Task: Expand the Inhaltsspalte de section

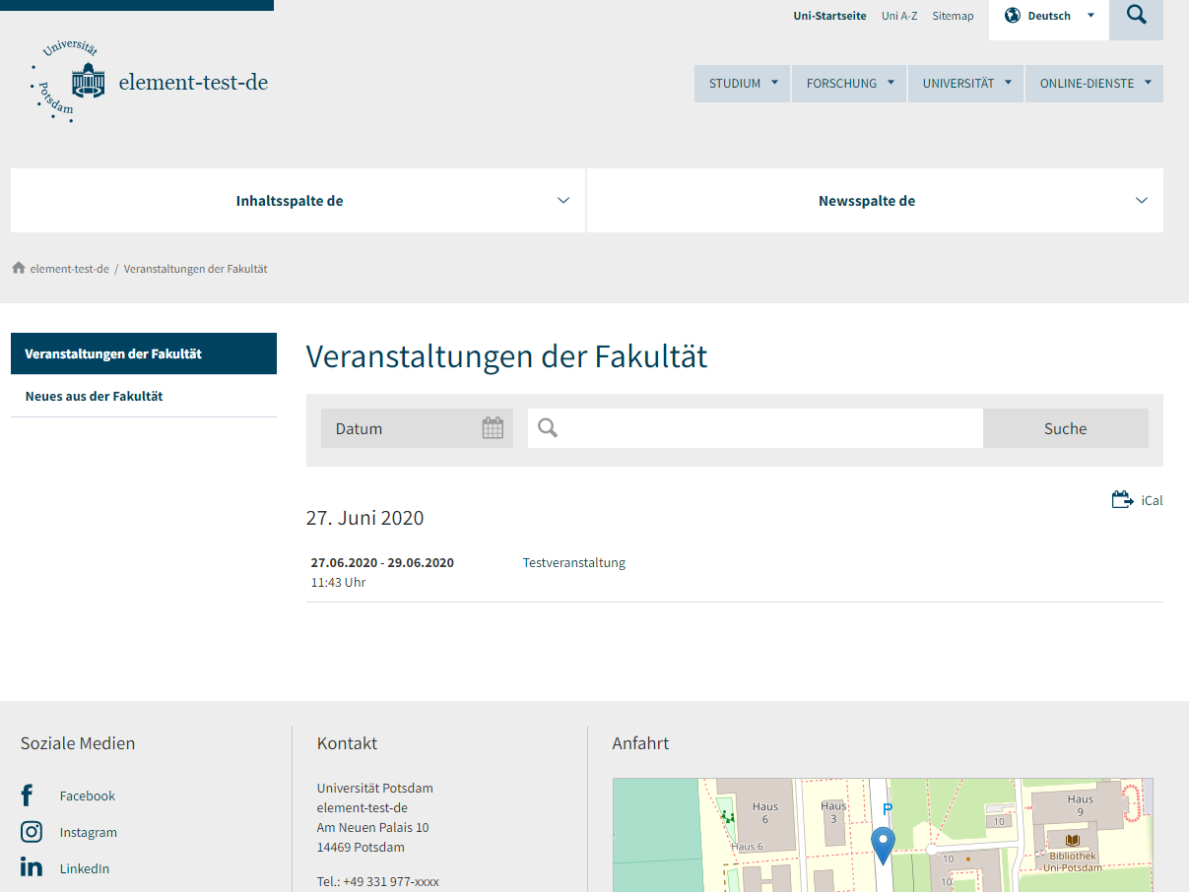Action: (297, 201)
